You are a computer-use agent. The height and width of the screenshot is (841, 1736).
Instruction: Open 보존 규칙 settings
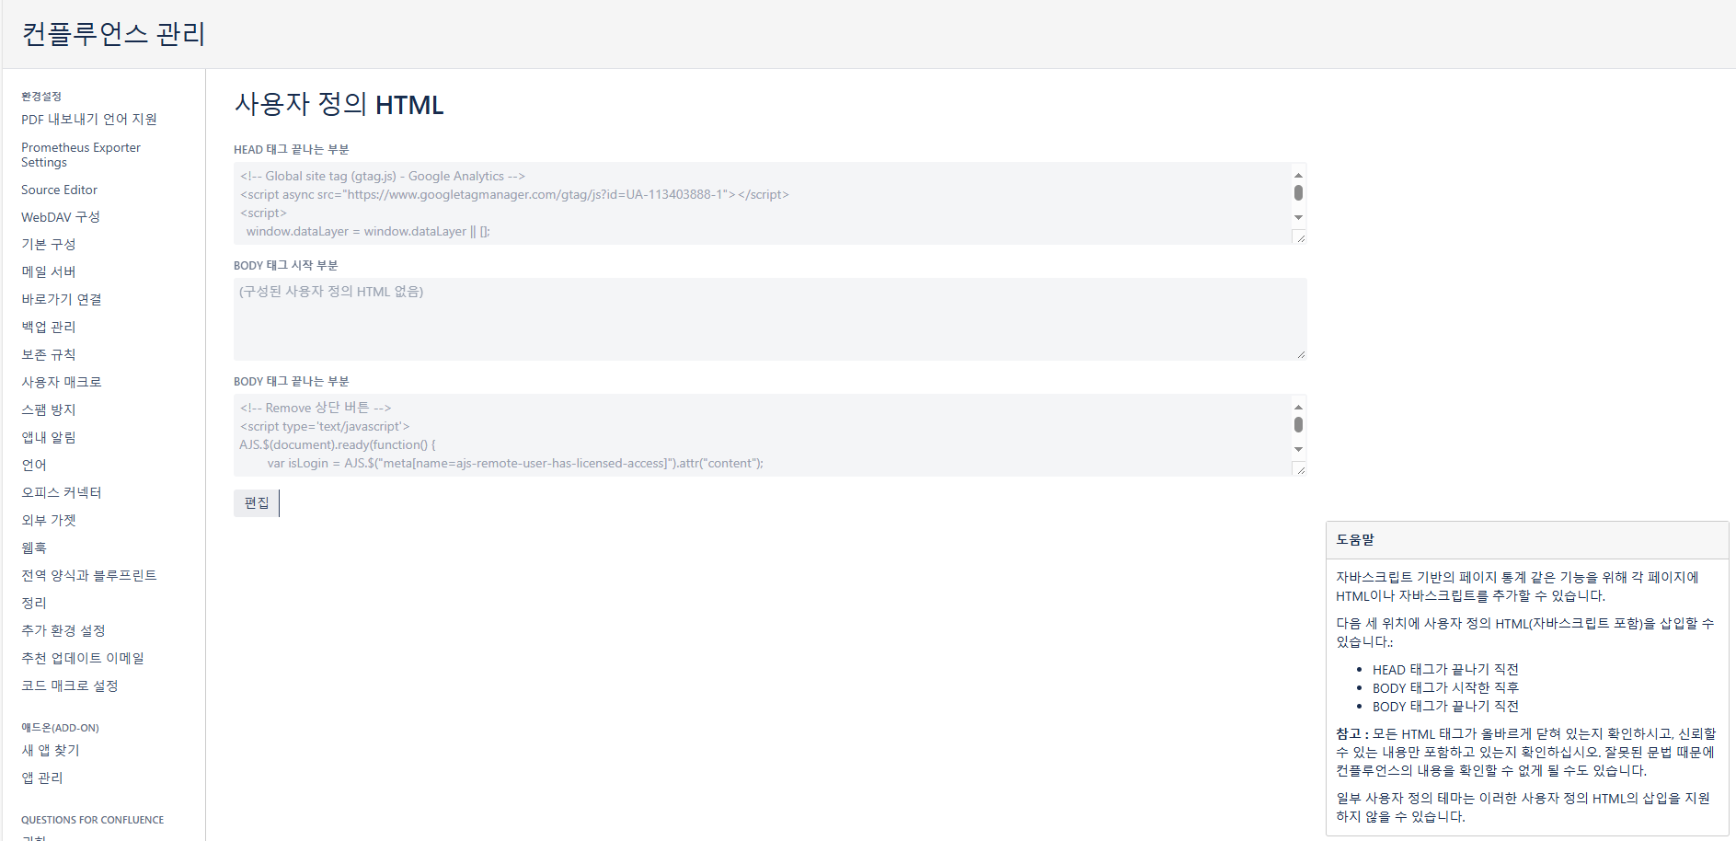tap(49, 355)
